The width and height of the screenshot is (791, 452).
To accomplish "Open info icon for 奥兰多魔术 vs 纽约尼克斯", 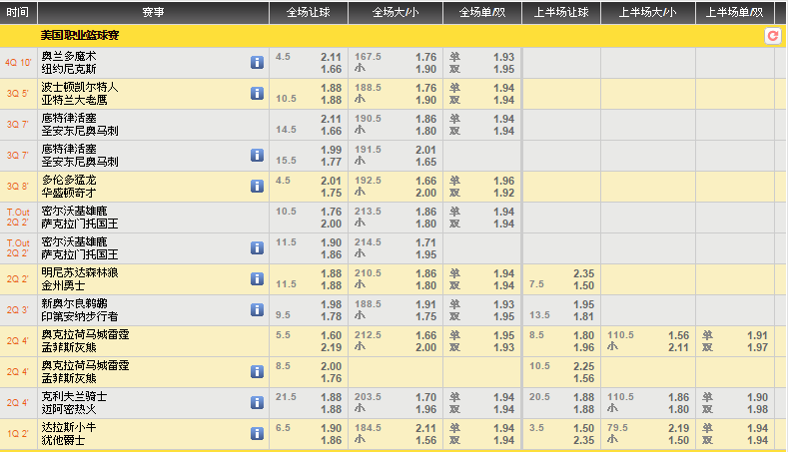I will pyautogui.click(x=257, y=63).
